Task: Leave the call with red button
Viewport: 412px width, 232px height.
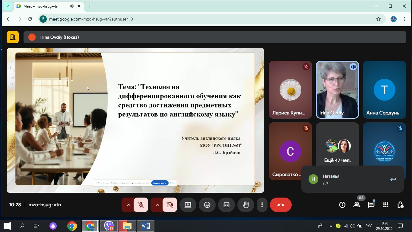Action: pos(280,205)
